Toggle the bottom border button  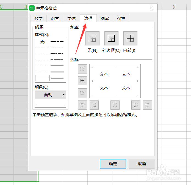pyautogui.click(x=82, y=93)
